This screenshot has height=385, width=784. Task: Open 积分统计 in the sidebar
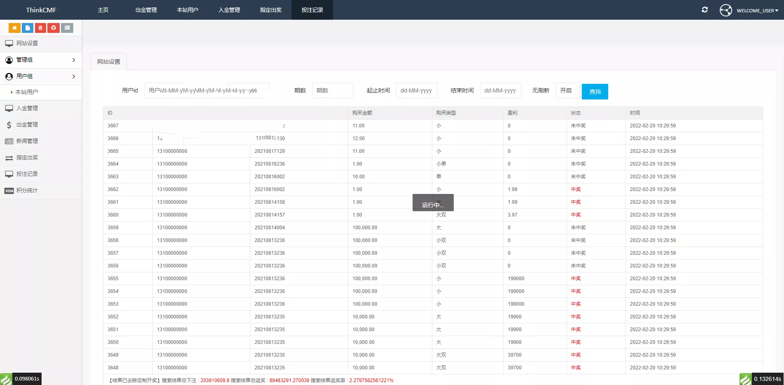(27, 191)
